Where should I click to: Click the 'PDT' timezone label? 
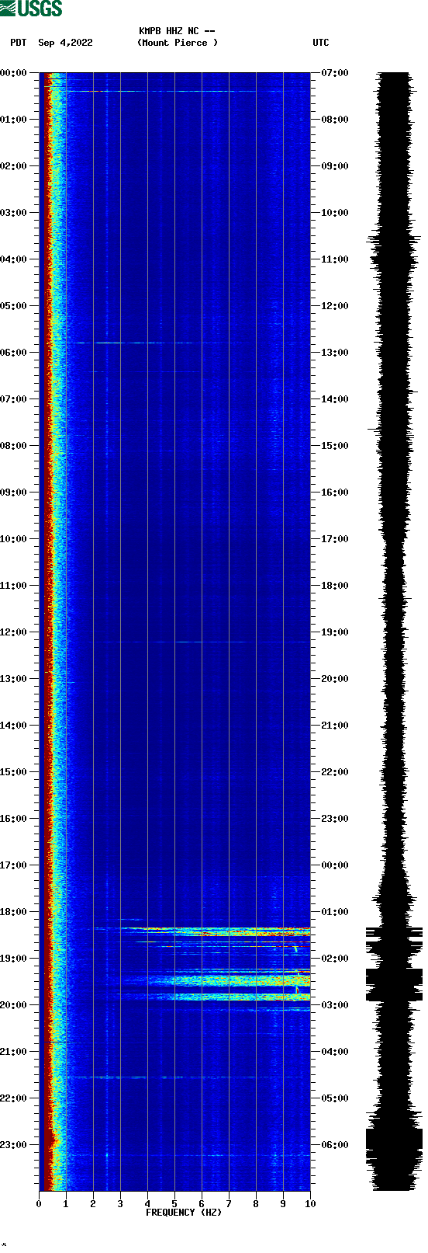[19, 43]
